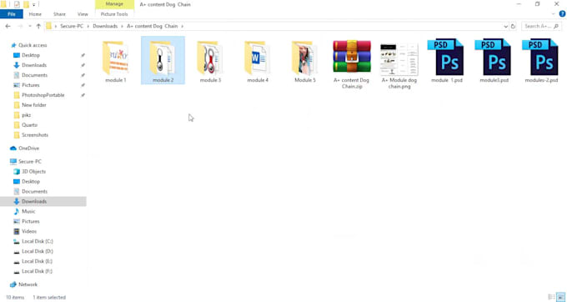Open Music in the sidebar
567x302 pixels.
[28, 211]
